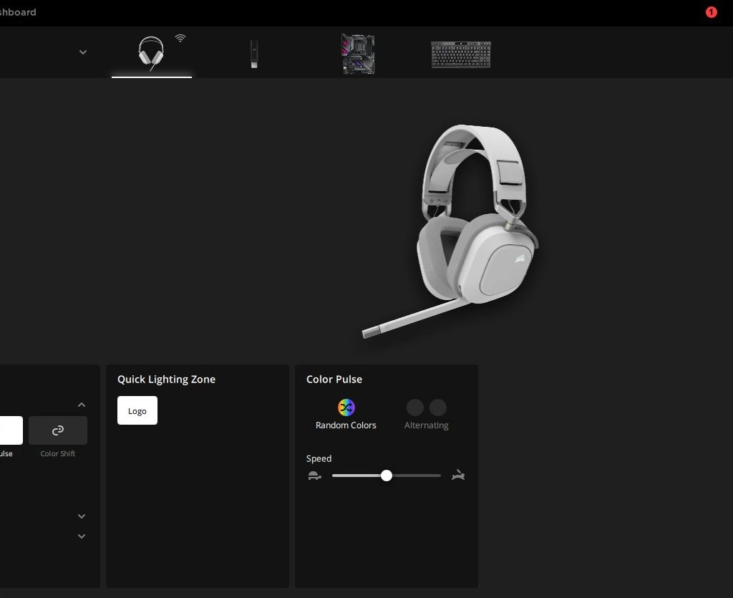Open the profile dropdown chevron
The height and width of the screenshot is (598, 733).
click(x=83, y=52)
